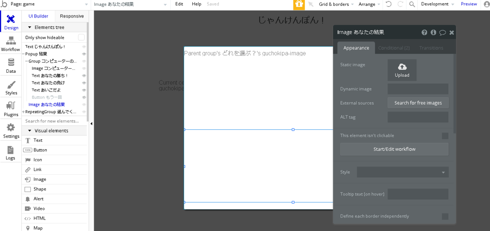Open the Transitions tab

[431, 48]
